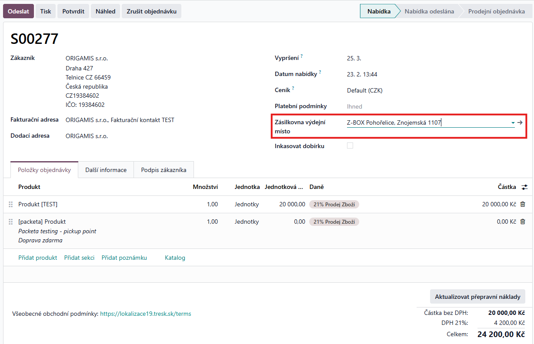Open Platební podmínky selection field

pyautogui.click(x=354, y=106)
